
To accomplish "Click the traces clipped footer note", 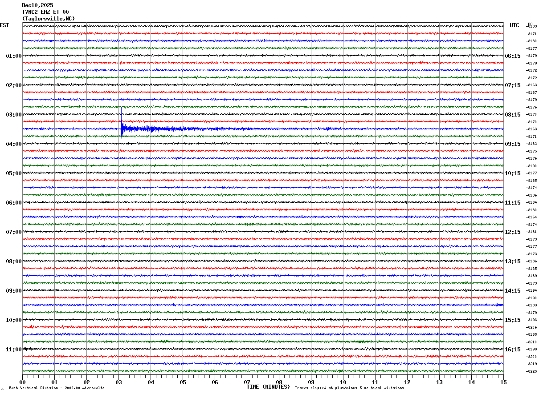I will pyautogui.click(x=349, y=388).
